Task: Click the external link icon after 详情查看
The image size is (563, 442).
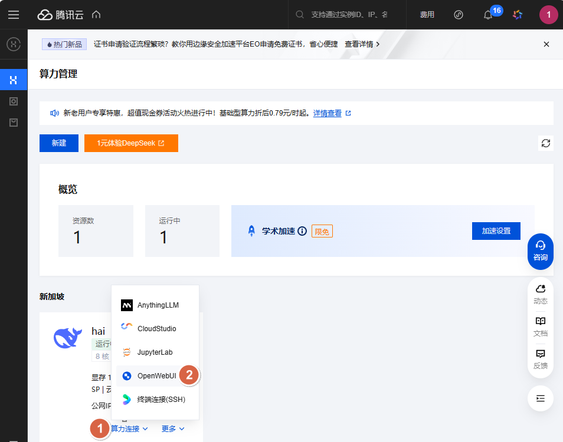Action: pos(348,113)
